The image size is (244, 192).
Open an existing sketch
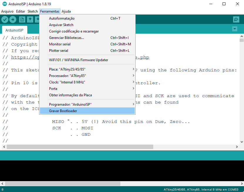[x=30, y=19]
